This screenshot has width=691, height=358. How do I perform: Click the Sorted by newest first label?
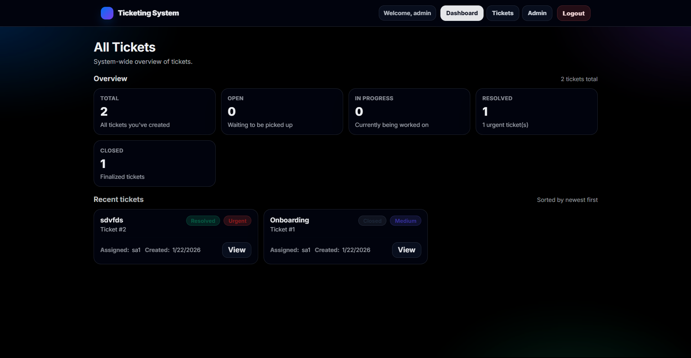pos(567,199)
